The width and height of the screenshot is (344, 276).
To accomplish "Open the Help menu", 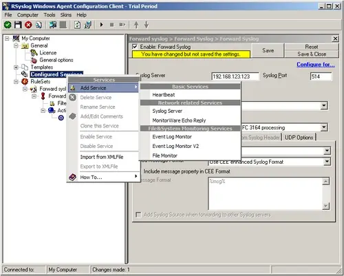I will coord(81,15).
